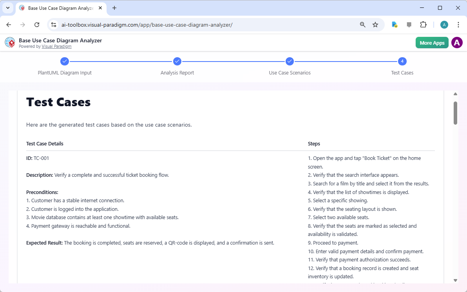This screenshot has height=292, width=467.
Task: Click the Analysis Report step checkmark icon
Action: tap(177, 61)
